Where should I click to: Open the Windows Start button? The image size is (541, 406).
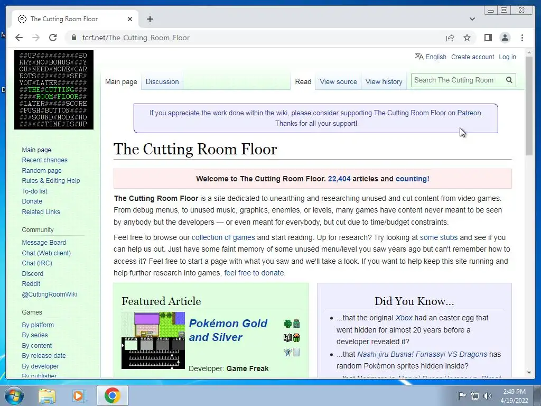14,395
